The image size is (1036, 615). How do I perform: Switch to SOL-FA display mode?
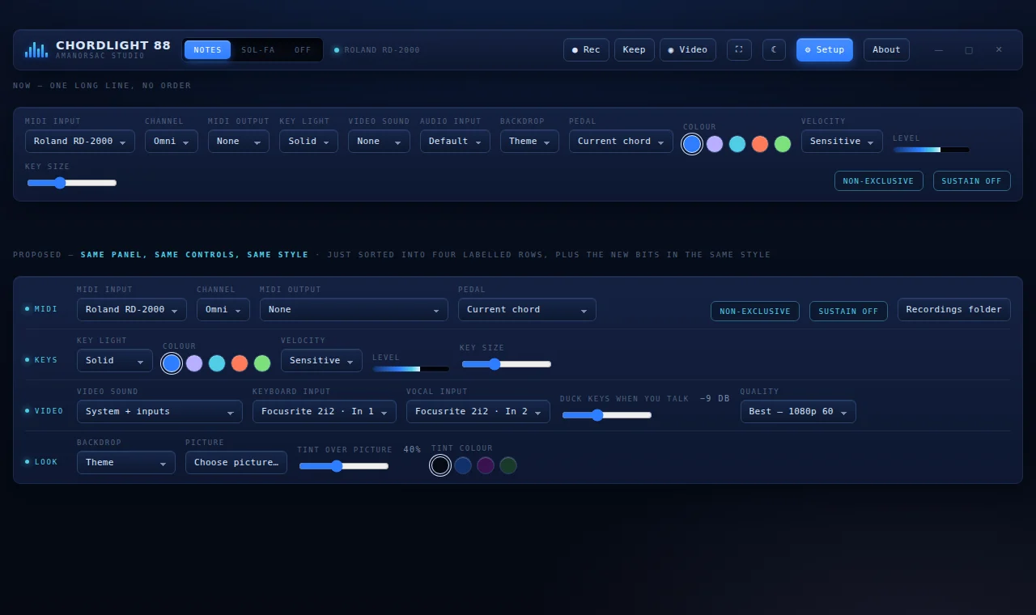pyautogui.click(x=258, y=50)
